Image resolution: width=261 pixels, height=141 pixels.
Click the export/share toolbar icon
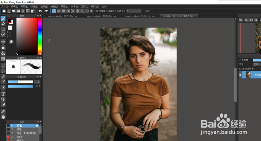coord(9,11)
